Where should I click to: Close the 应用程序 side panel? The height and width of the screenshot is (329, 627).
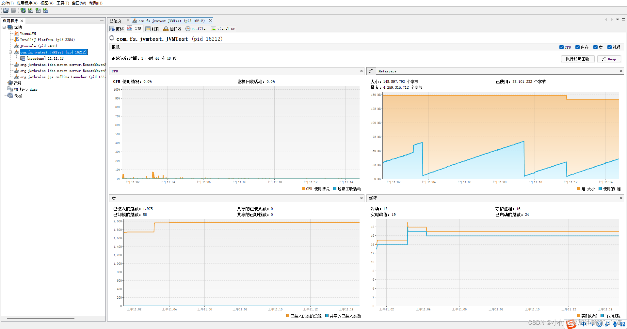22,21
